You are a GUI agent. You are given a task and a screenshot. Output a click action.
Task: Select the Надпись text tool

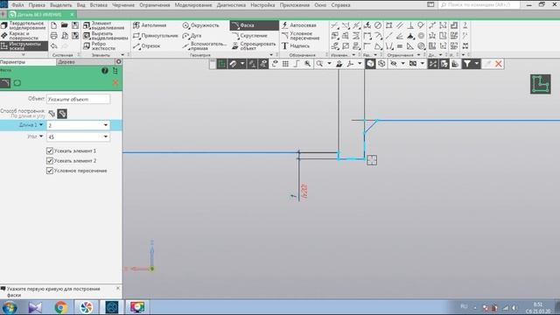[296, 45]
